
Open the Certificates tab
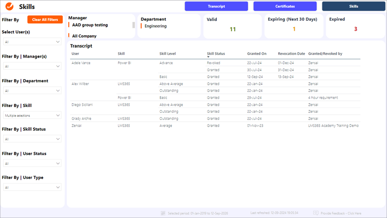[x=285, y=6]
